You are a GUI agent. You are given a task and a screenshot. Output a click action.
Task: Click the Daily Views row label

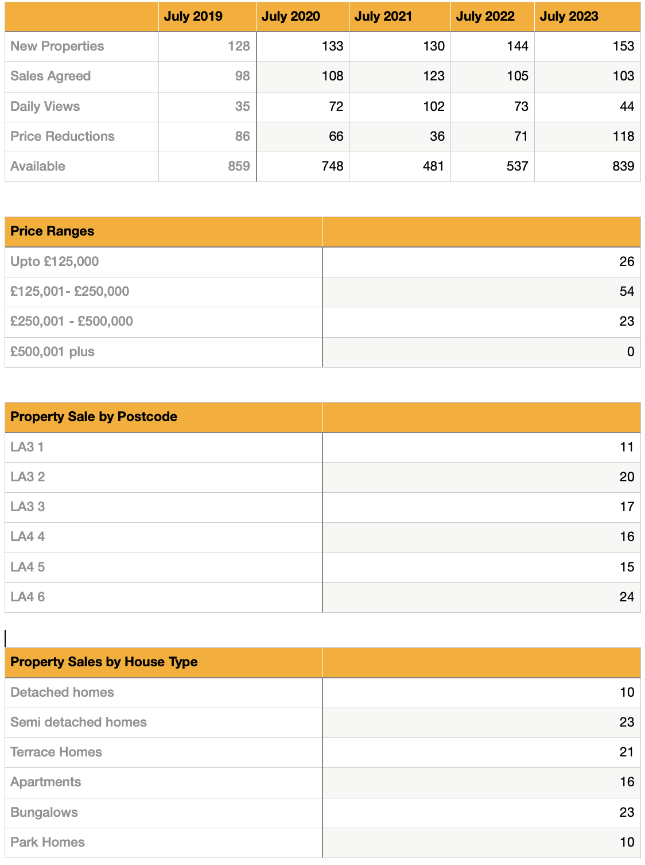(x=45, y=107)
